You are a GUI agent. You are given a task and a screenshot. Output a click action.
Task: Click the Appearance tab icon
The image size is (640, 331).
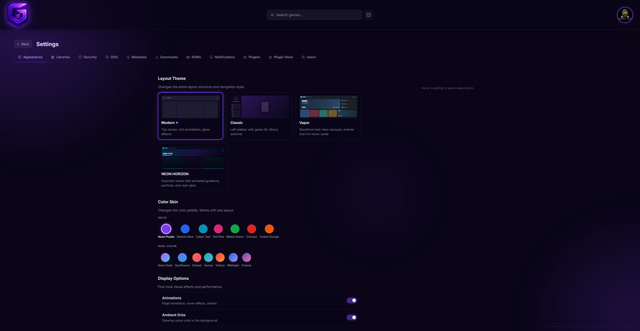(x=20, y=57)
